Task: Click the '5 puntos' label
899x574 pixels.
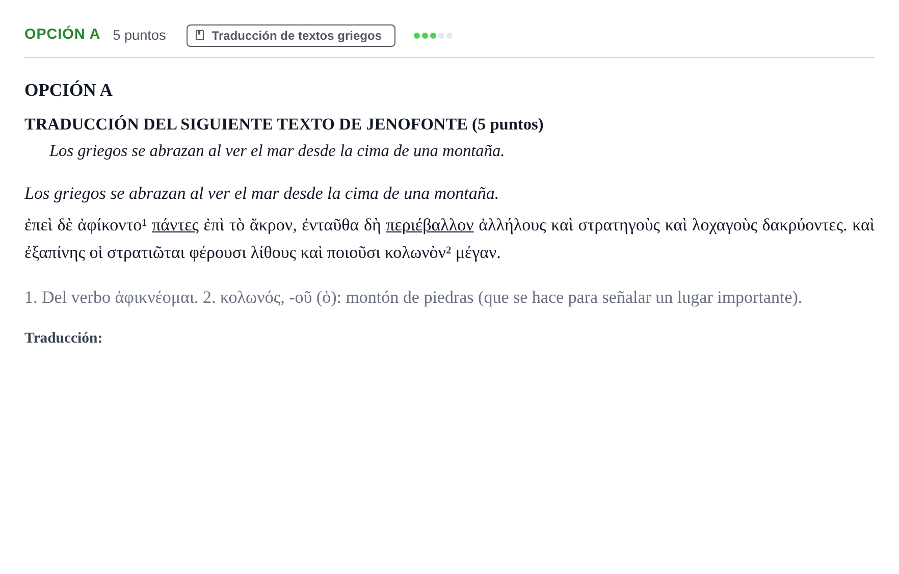Action: coord(139,35)
